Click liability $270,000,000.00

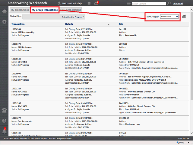click(90, 47)
